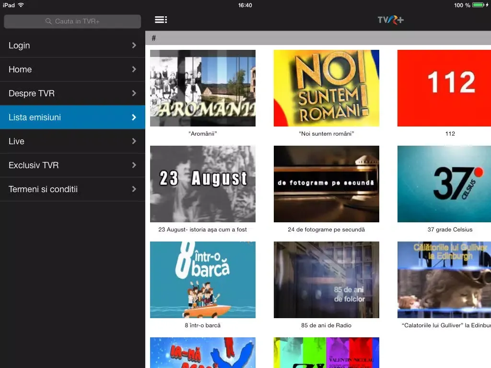Click the Calatoriile lui Gulliver title text
The width and height of the screenshot is (491, 368).
(446, 325)
